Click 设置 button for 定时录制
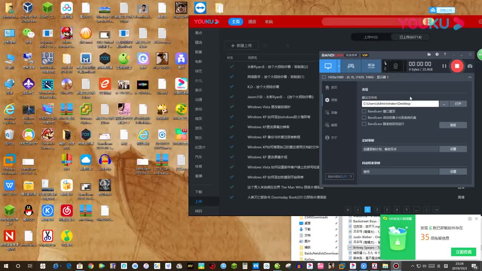Image resolution: width=482 pixels, height=271 pixels. 453,149
